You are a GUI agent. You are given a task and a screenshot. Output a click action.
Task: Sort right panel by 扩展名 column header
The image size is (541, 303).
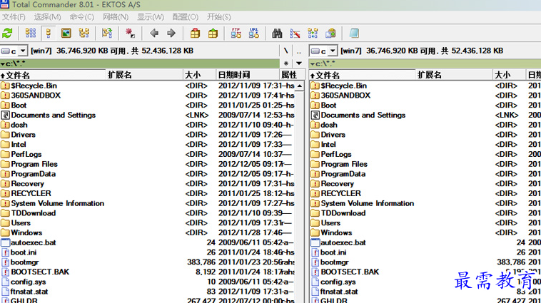tap(454, 75)
